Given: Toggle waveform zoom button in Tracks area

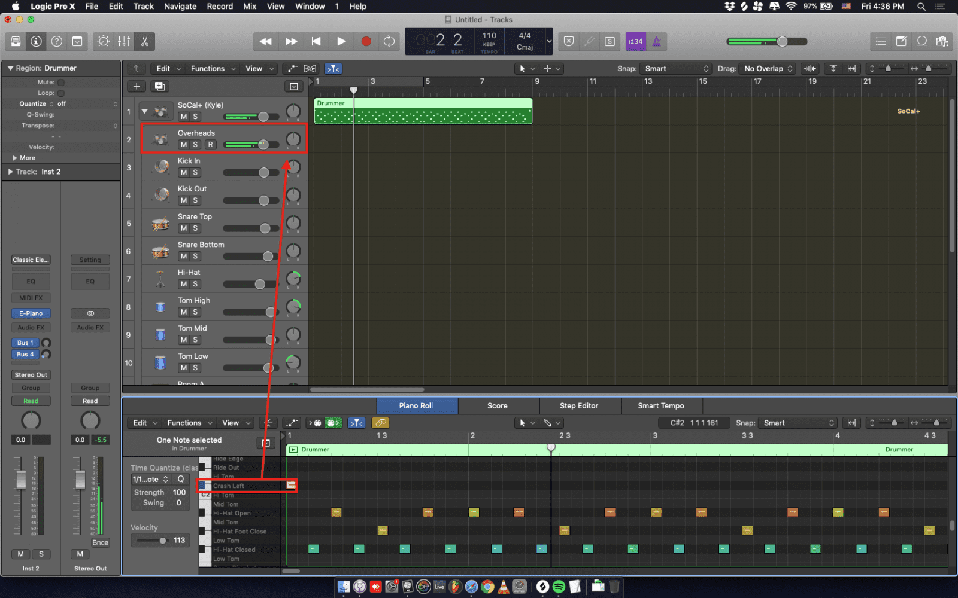Looking at the screenshot, I should (810, 69).
